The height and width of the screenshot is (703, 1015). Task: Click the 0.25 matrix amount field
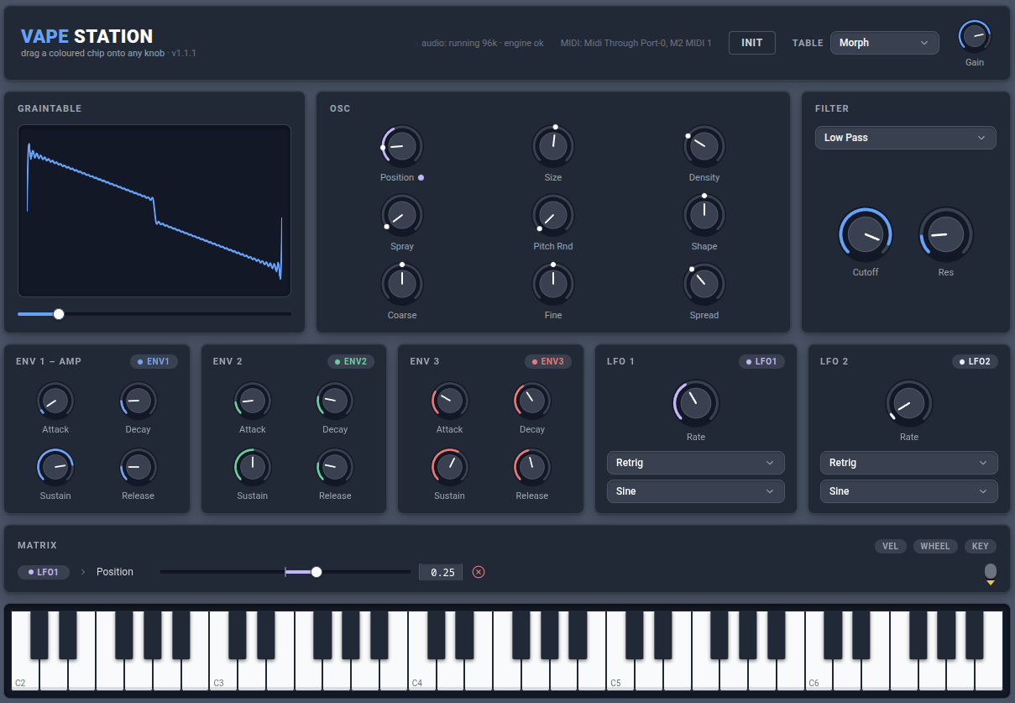pos(441,572)
